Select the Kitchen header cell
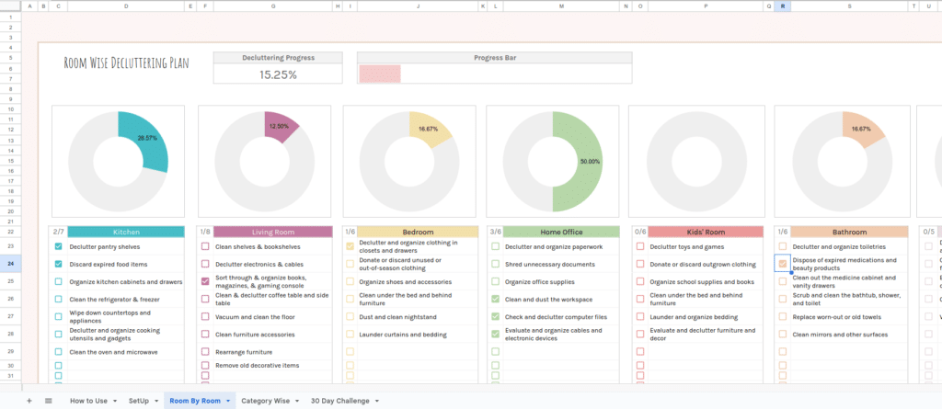This screenshot has height=409, width=942. tap(126, 232)
